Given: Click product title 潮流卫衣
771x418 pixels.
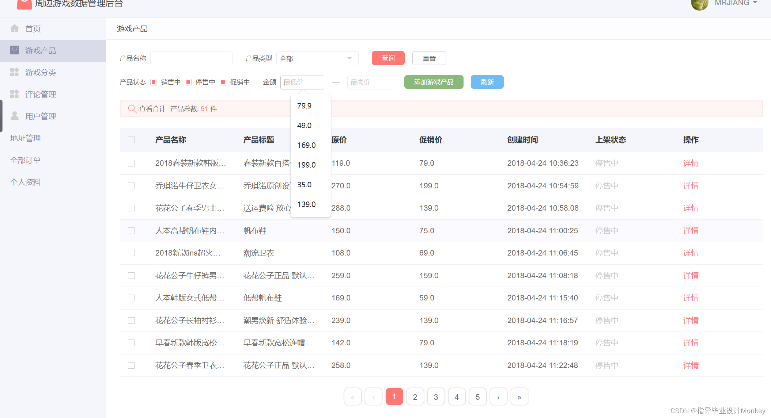Looking at the screenshot, I should click(258, 253).
